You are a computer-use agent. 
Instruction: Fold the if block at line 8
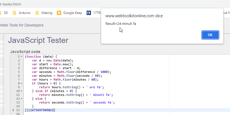[x=21, y=84]
